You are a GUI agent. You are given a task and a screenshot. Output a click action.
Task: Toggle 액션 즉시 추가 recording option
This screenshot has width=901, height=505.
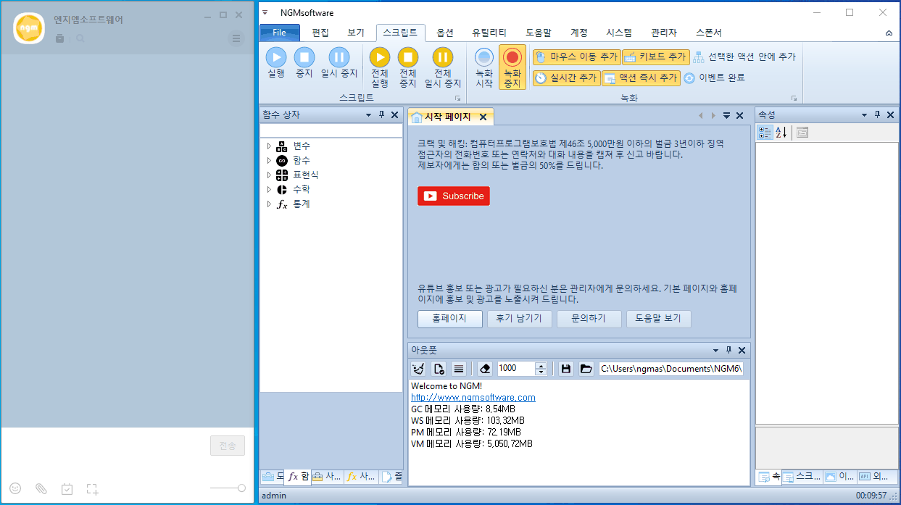(x=642, y=78)
